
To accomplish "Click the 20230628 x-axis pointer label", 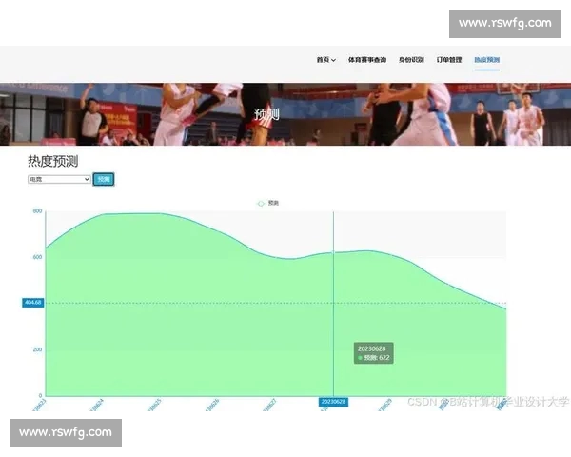I will pyautogui.click(x=333, y=402).
